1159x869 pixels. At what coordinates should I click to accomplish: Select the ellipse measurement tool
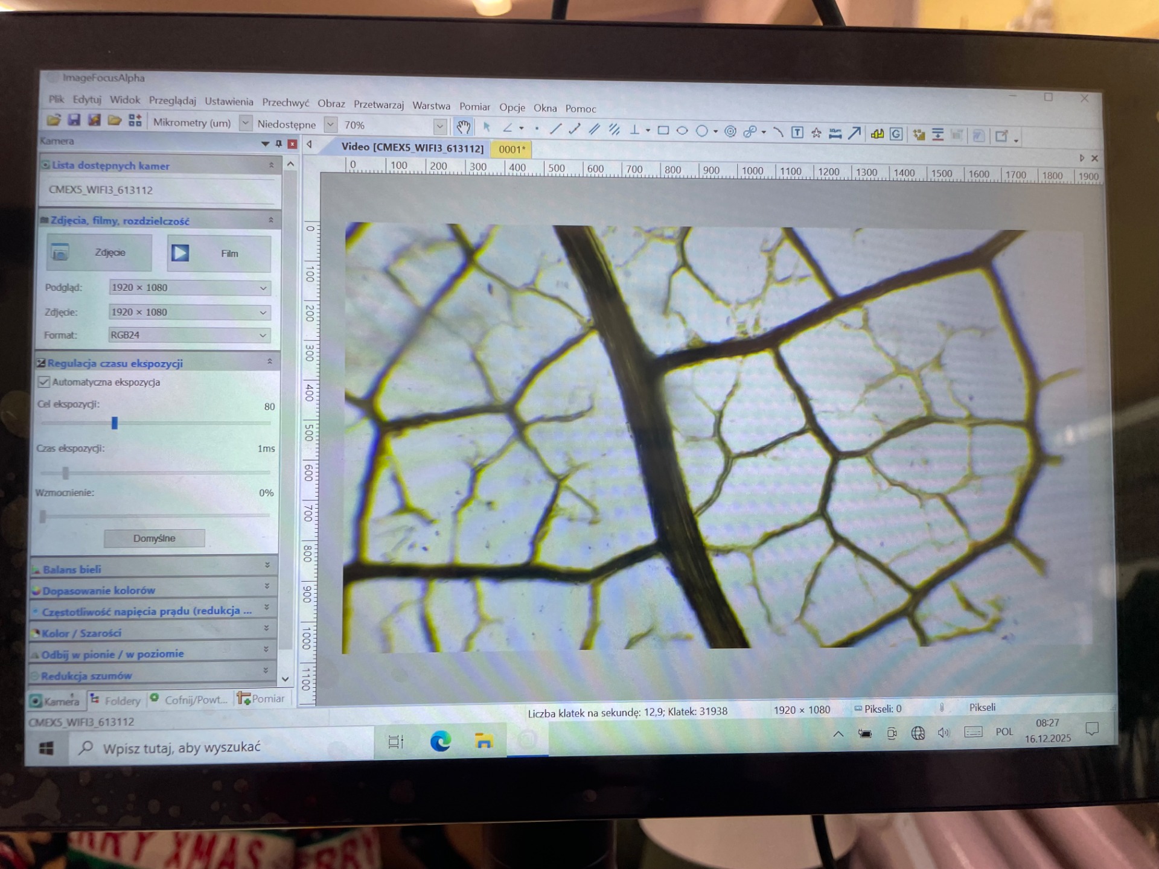point(682,130)
